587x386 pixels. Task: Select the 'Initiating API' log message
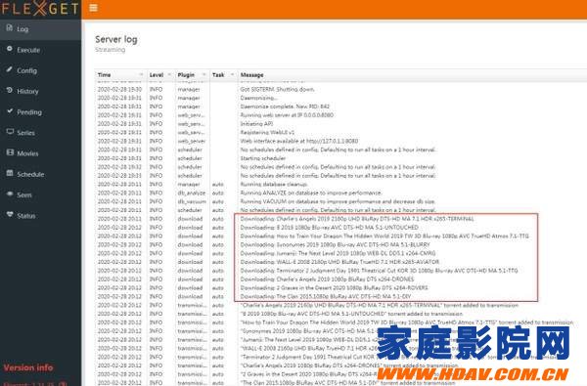[x=256, y=124]
